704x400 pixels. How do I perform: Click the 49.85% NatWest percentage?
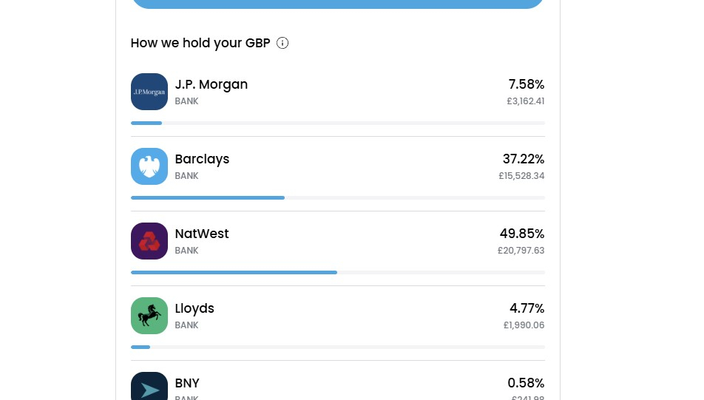point(522,234)
